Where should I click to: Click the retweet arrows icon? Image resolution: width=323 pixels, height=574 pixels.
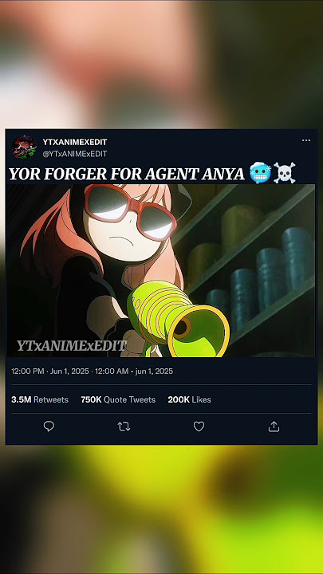pyautogui.click(x=124, y=427)
